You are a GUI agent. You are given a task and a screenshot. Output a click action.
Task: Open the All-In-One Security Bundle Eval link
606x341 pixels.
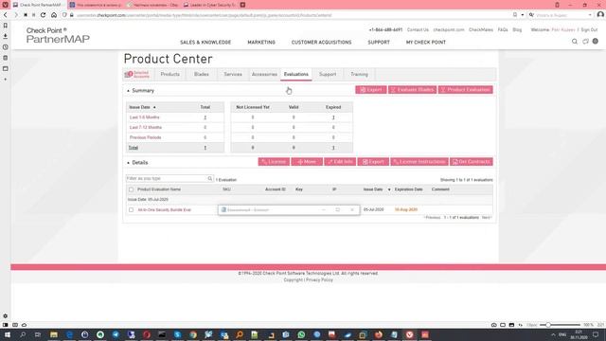click(164, 209)
